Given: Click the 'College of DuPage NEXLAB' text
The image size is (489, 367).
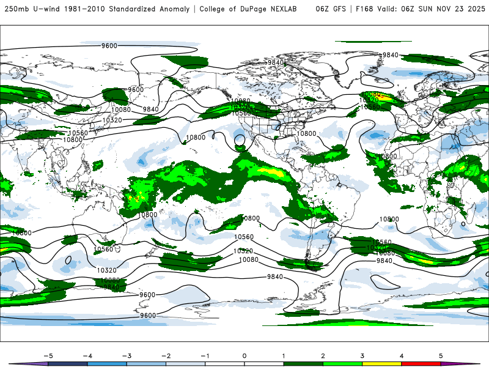Looking at the screenshot, I should (248, 9).
